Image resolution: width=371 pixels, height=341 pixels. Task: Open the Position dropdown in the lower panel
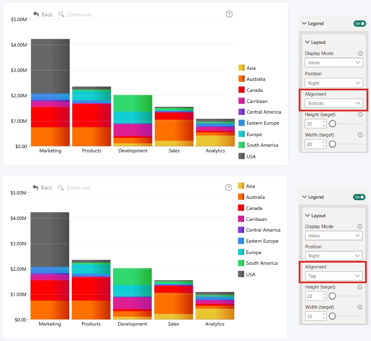coord(334,256)
